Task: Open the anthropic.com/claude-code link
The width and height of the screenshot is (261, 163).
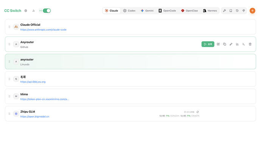Action: tap(43, 29)
